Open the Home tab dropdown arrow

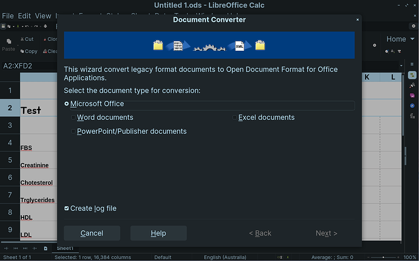coord(412,39)
